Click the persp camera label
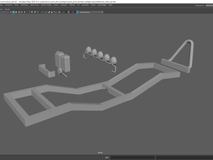213x160 pixels. [100, 152]
